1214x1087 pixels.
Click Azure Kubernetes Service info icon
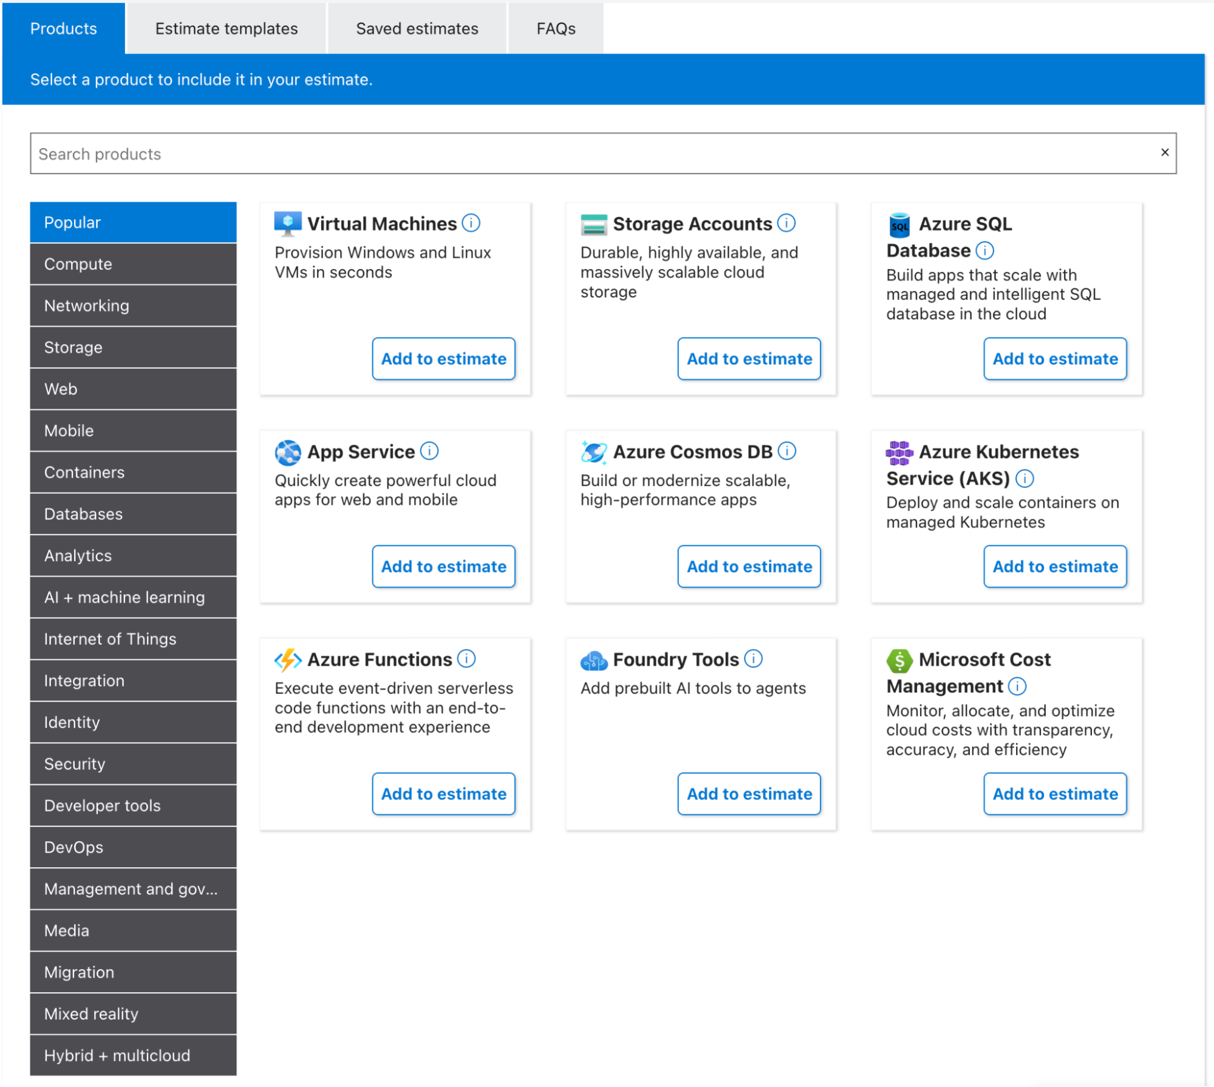tap(1025, 479)
